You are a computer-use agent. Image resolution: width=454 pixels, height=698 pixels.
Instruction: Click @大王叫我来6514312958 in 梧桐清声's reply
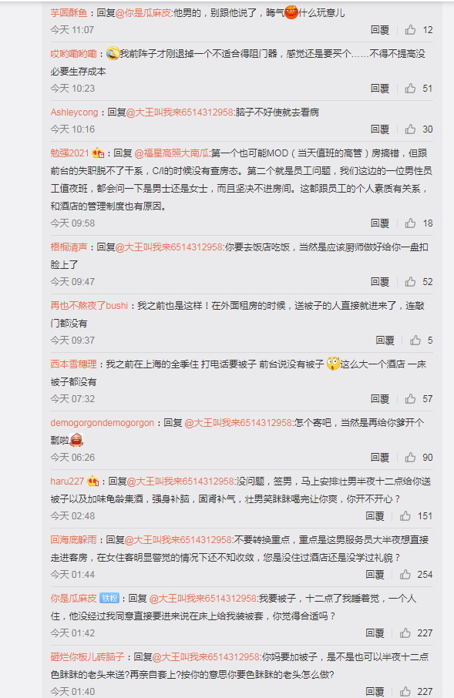click(x=169, y=247)
